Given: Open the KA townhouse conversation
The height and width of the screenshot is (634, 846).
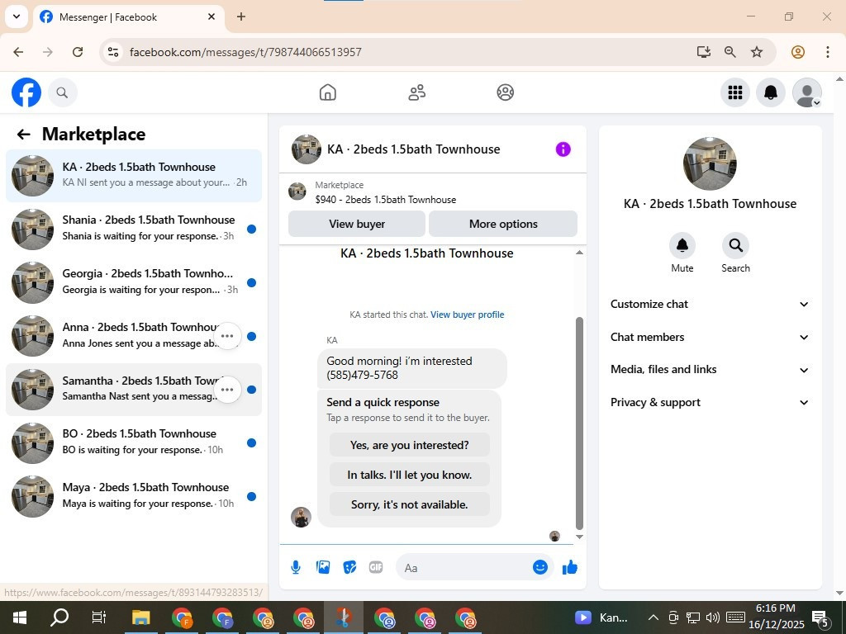Looking at the screenshot, I should [x=134, y=176].
